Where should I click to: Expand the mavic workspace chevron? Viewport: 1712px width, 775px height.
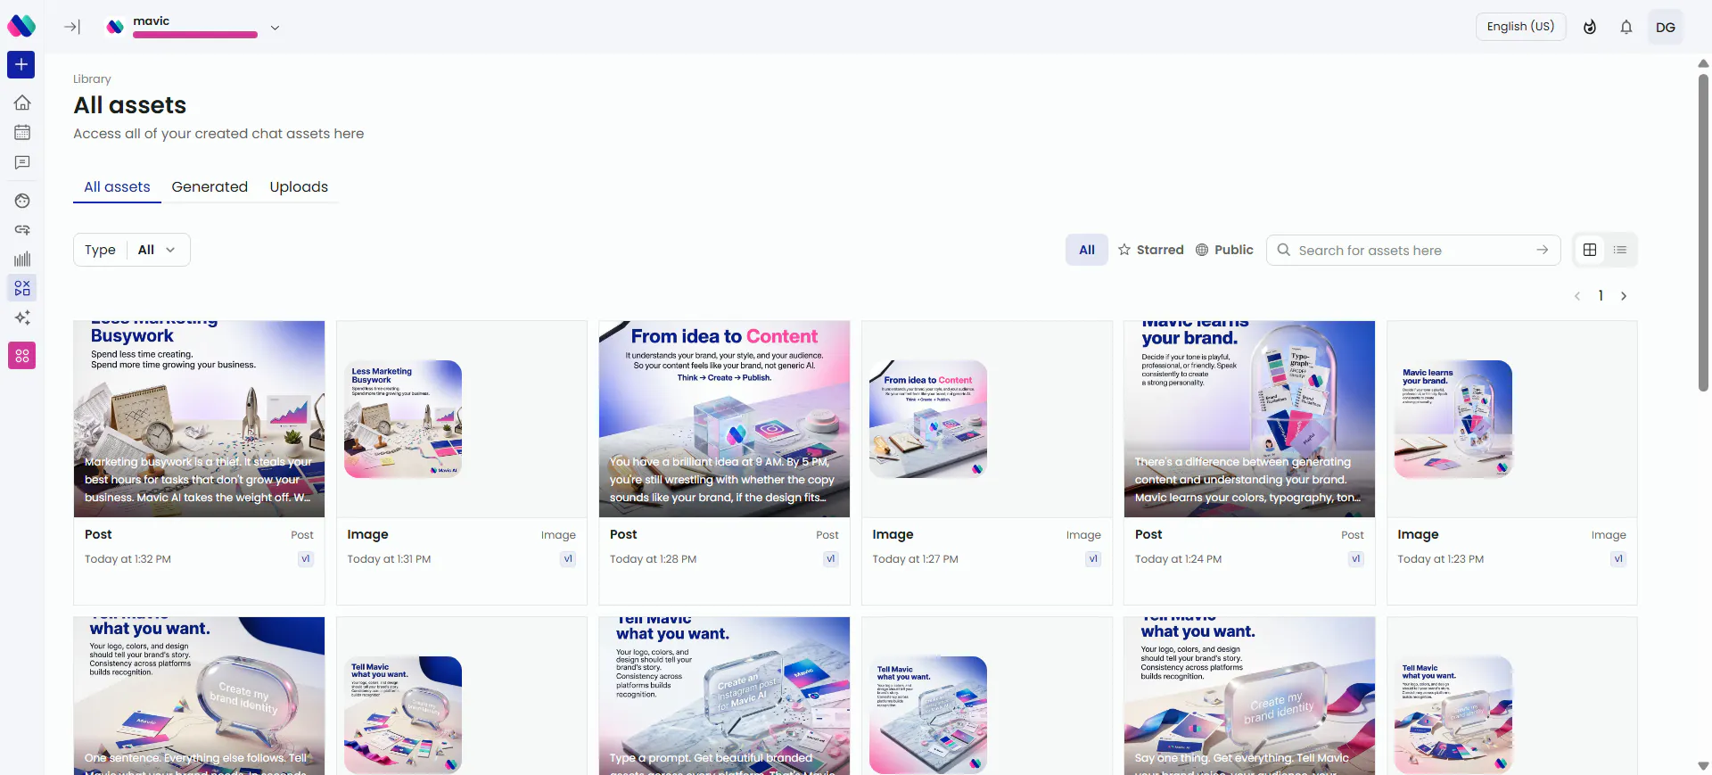coord(275,28)
